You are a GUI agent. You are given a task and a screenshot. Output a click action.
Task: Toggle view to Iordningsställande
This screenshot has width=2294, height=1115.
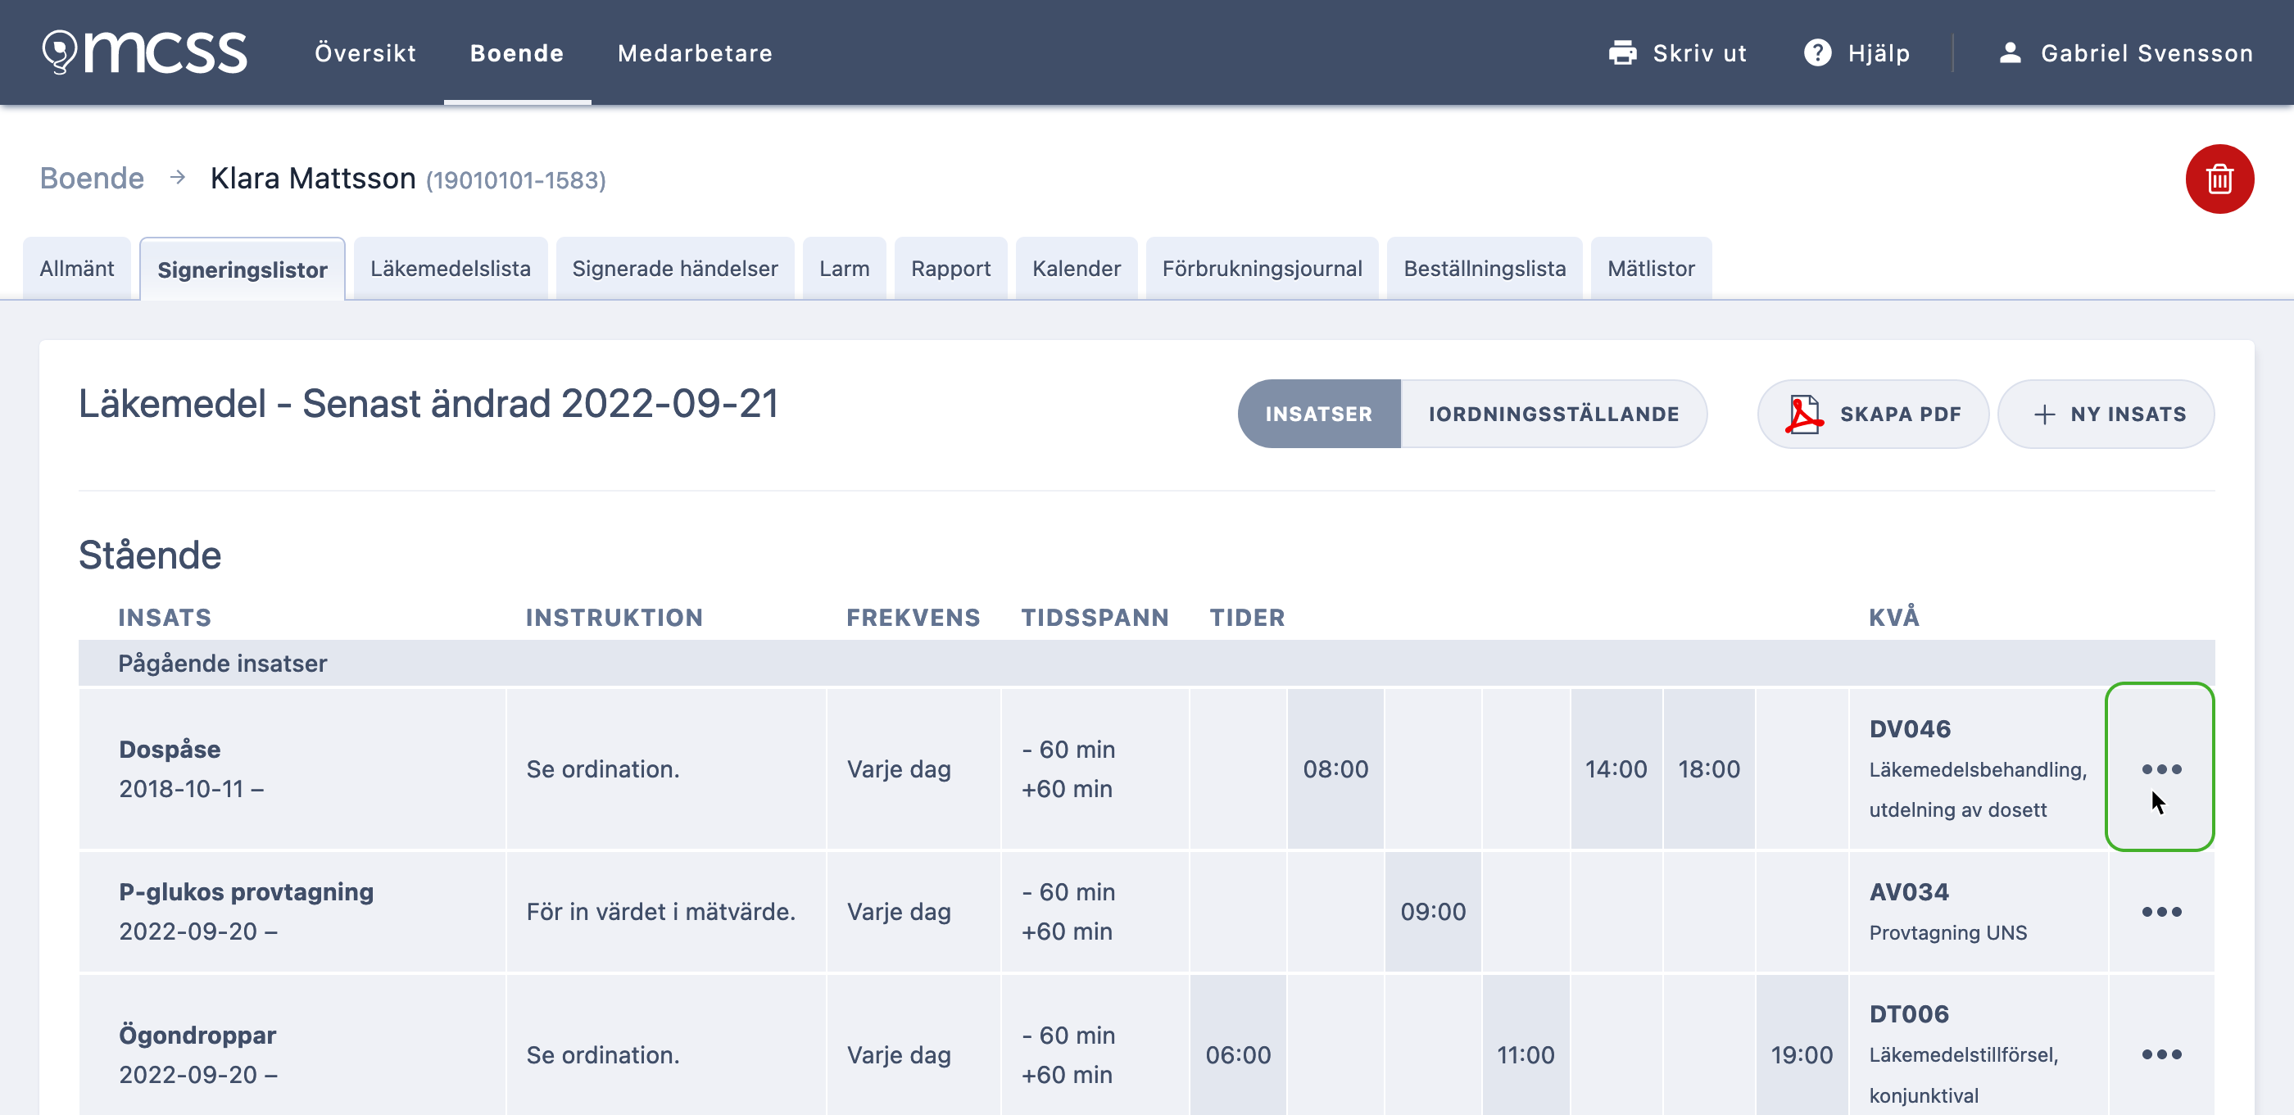coord(1553,414)
